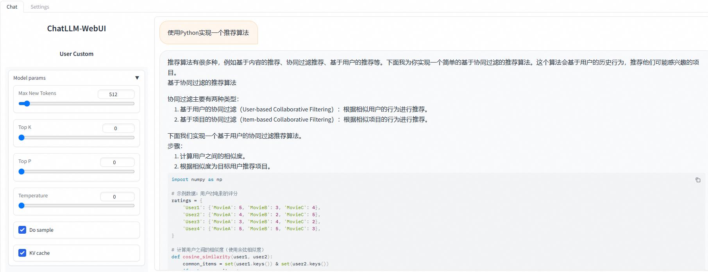Click the Model params label
This screenshot has width=708, height=272.
[x=29, y=78]
